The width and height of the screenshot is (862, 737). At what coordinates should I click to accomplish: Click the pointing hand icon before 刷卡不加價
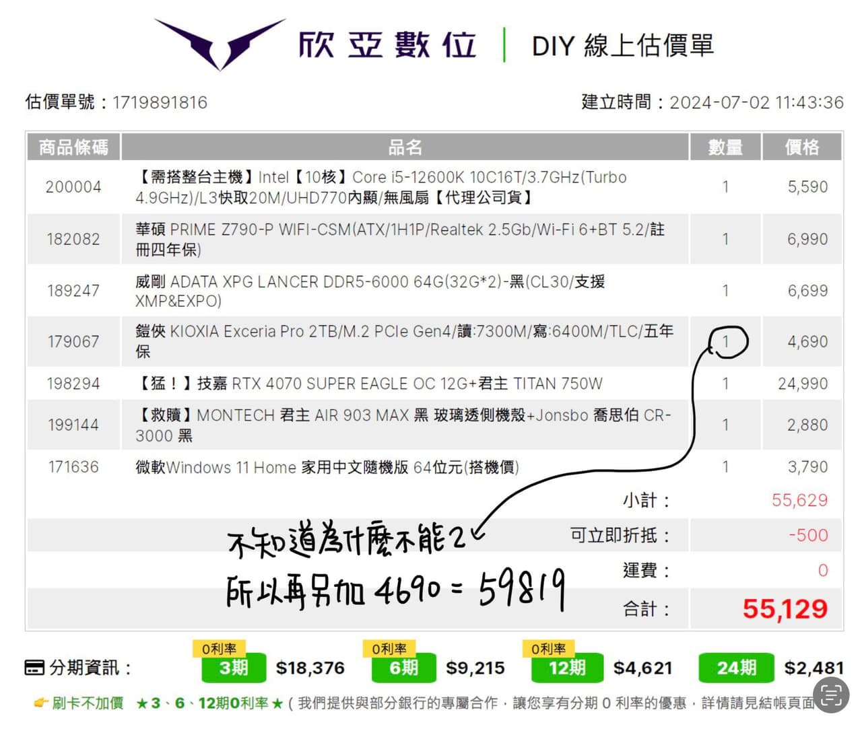point(41,703)
